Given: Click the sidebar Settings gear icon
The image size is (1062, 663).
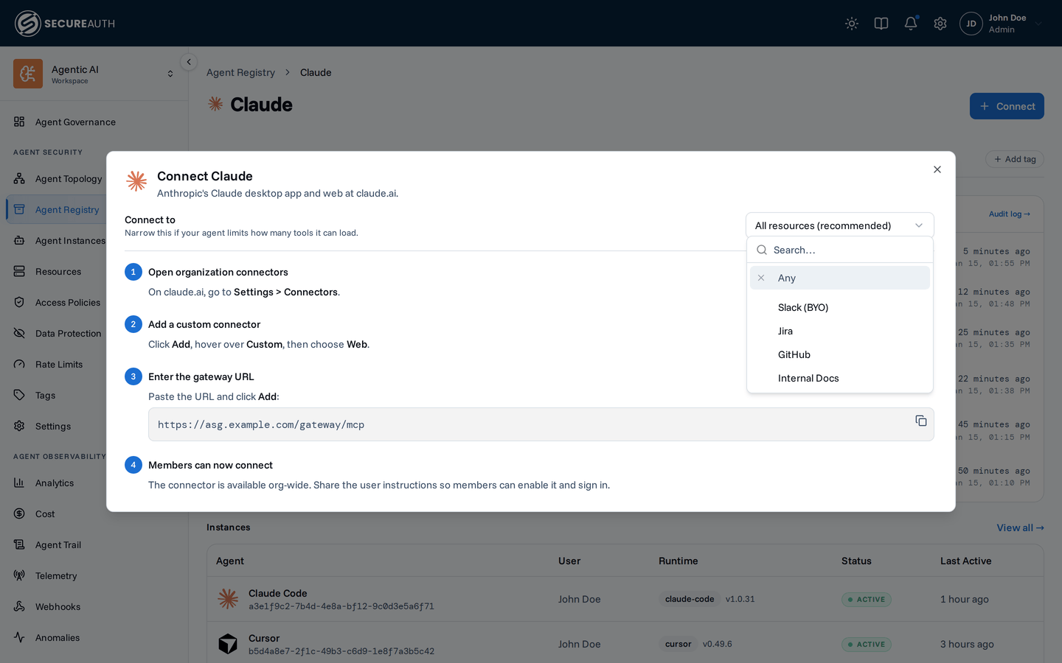Looking at the screenshot, I should [x=19, y=426].
